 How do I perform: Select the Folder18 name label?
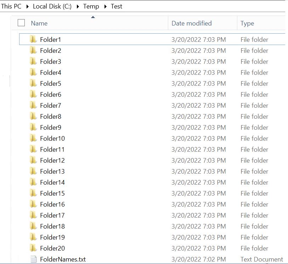click(x=52, y=226)
